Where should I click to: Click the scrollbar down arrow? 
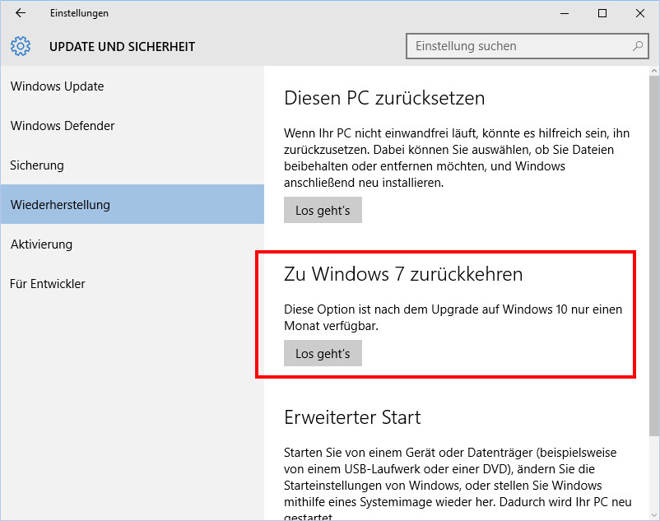click(x=654, y=515)
